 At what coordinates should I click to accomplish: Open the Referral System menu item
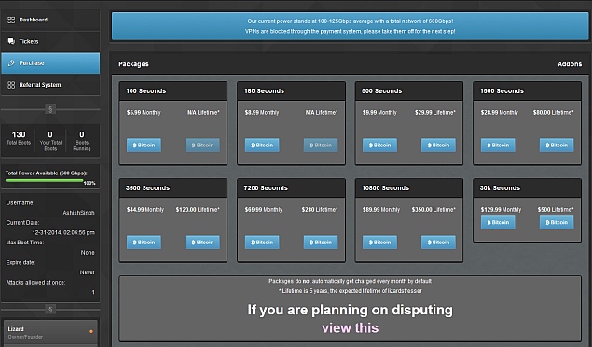click(x=50, y=85)
